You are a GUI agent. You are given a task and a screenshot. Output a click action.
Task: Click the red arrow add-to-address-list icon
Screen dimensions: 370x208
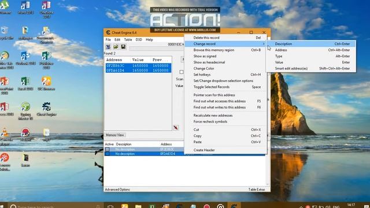[176, 128]
